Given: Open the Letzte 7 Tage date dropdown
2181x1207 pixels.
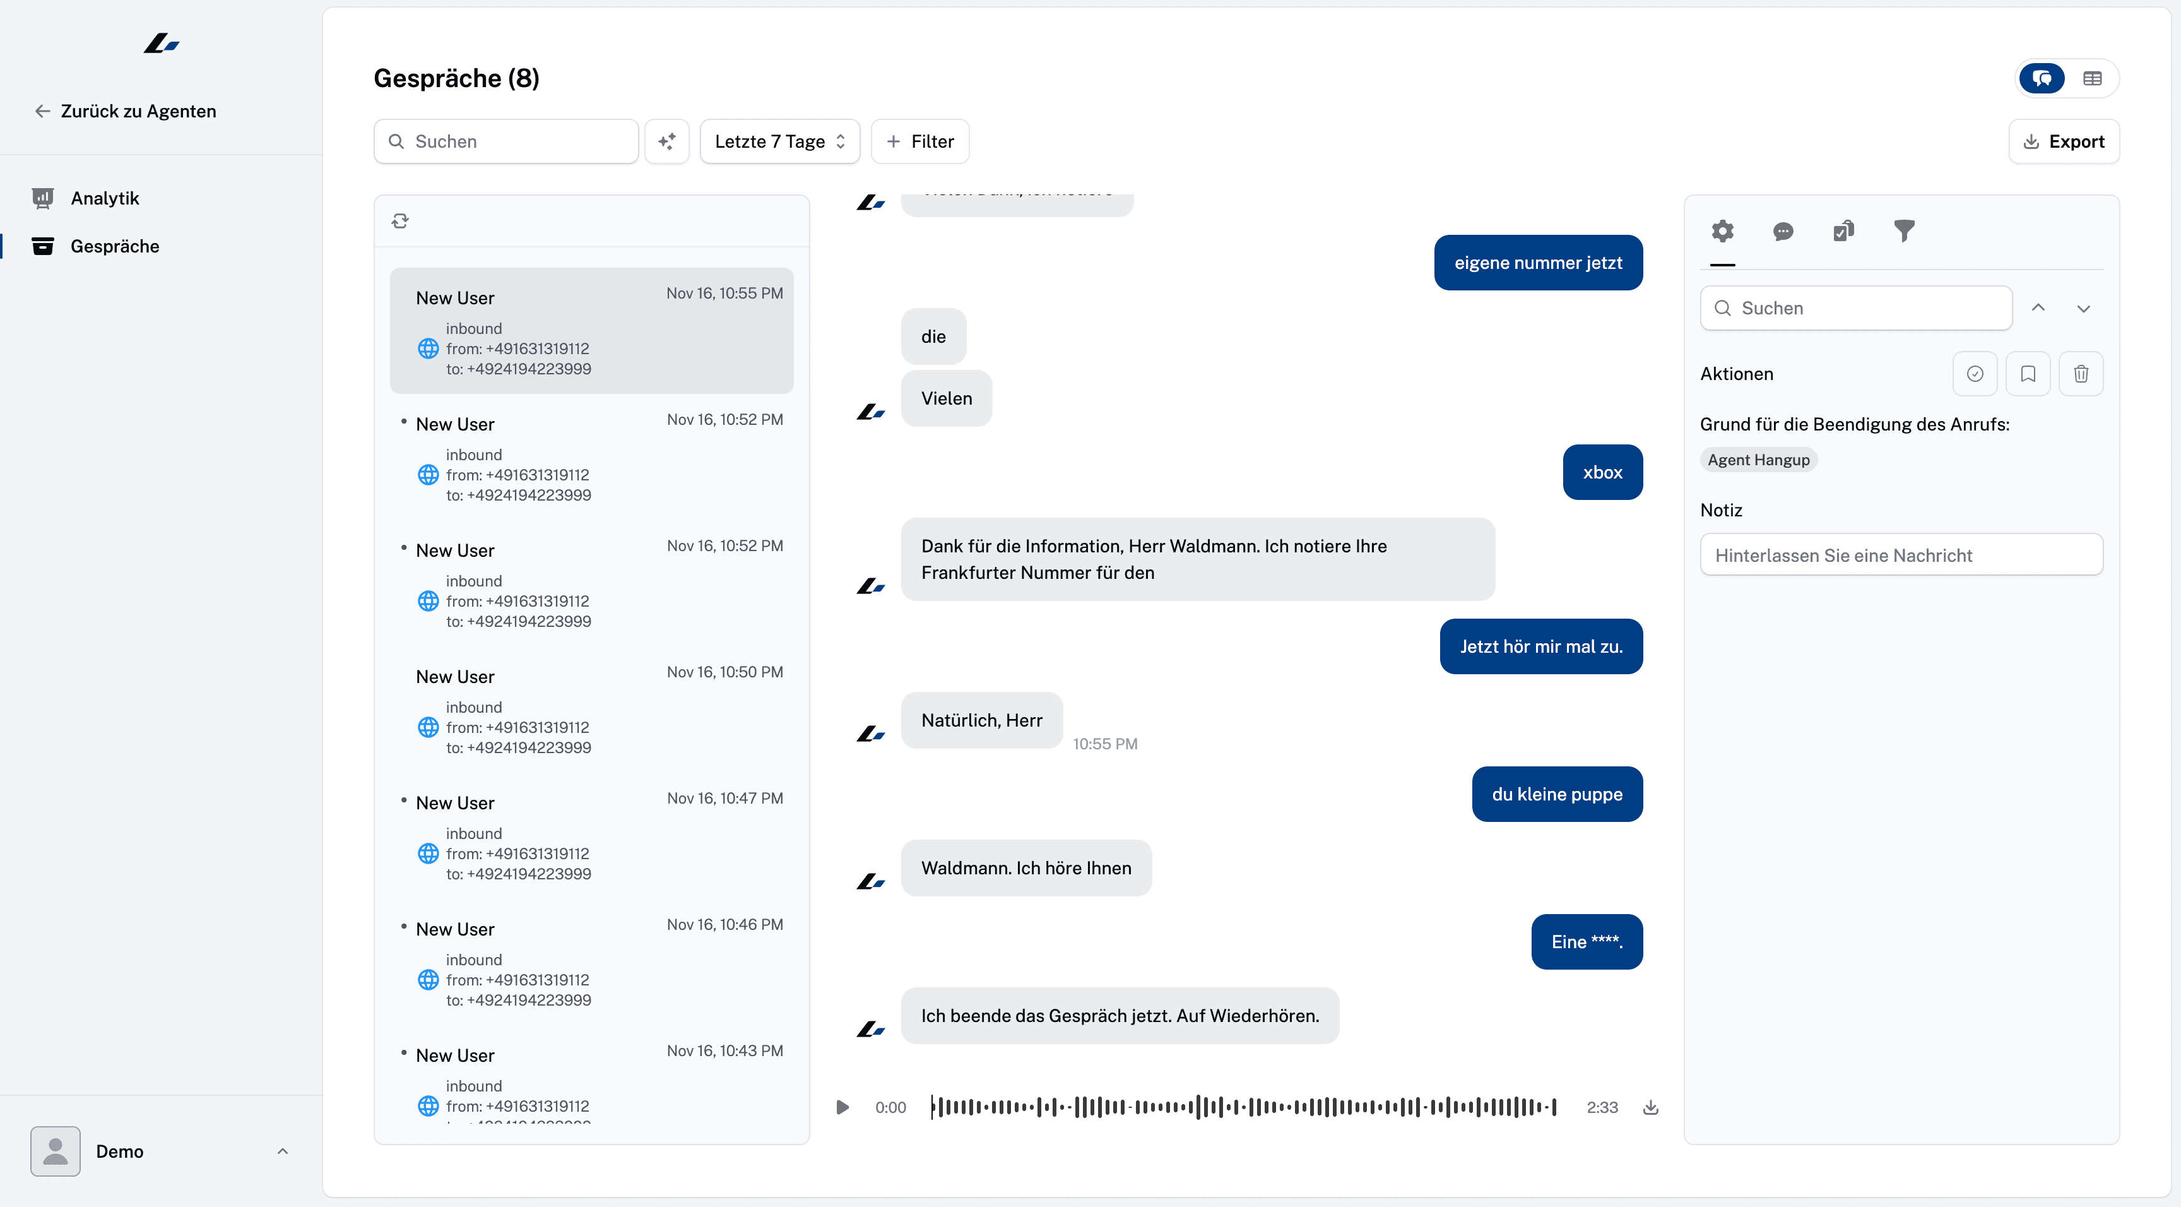Looking at the screenshot, I should coord(779,141).
